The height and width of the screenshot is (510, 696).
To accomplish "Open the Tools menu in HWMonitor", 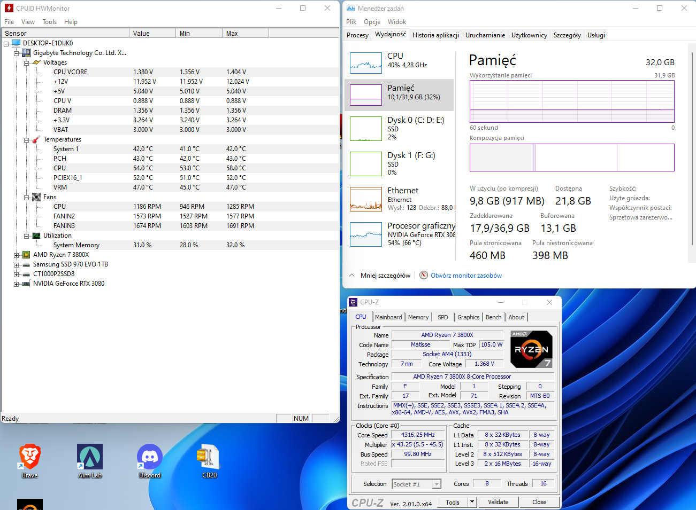I will pyautogui.click(x=49, y=22).
